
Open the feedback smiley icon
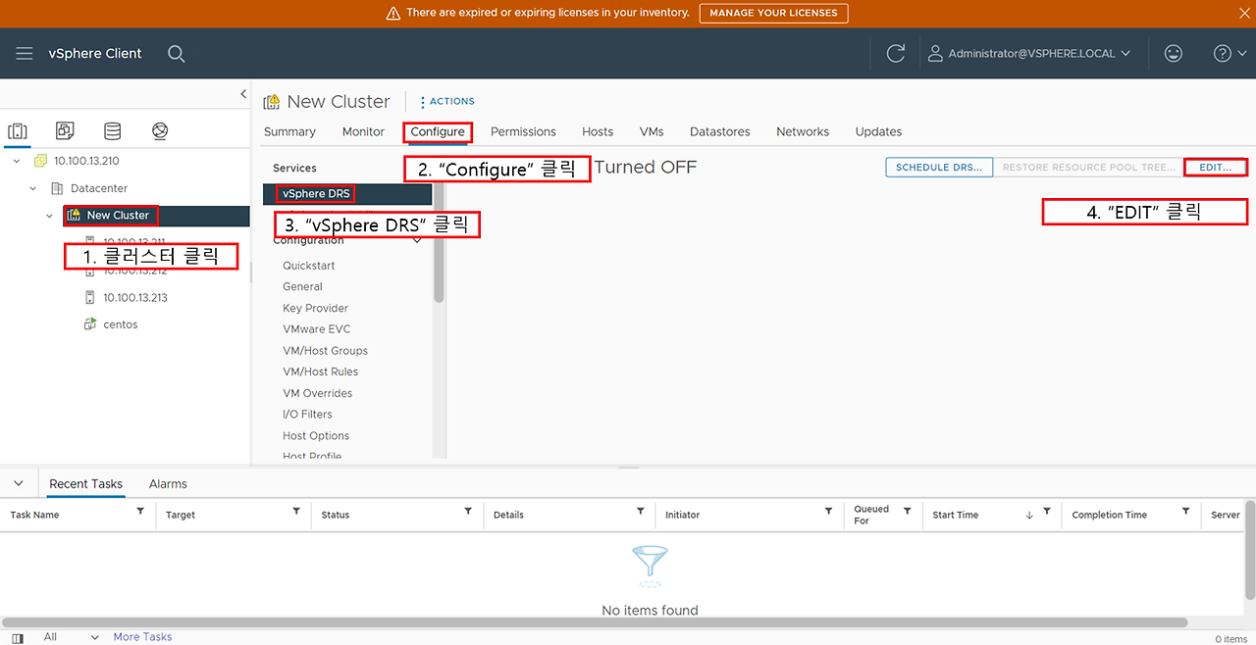pyautogui.click(x=1174, y=54)
